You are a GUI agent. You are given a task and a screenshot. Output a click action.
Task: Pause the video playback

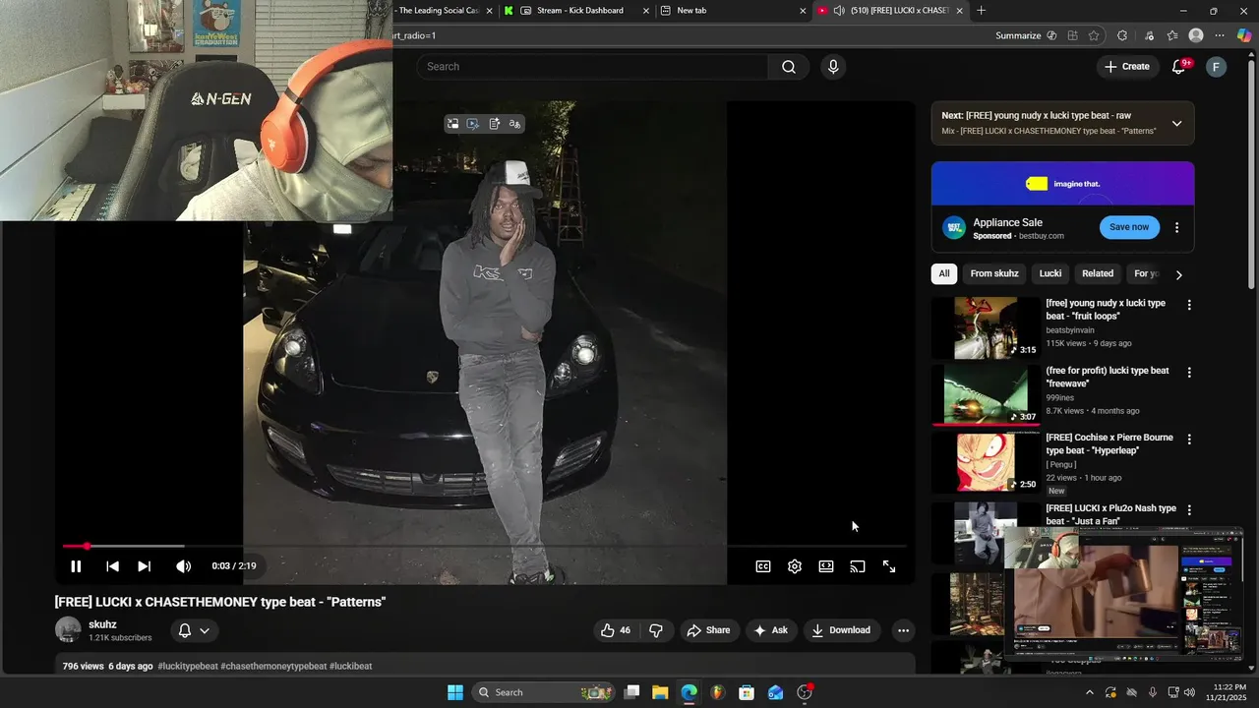click(76, 566)
